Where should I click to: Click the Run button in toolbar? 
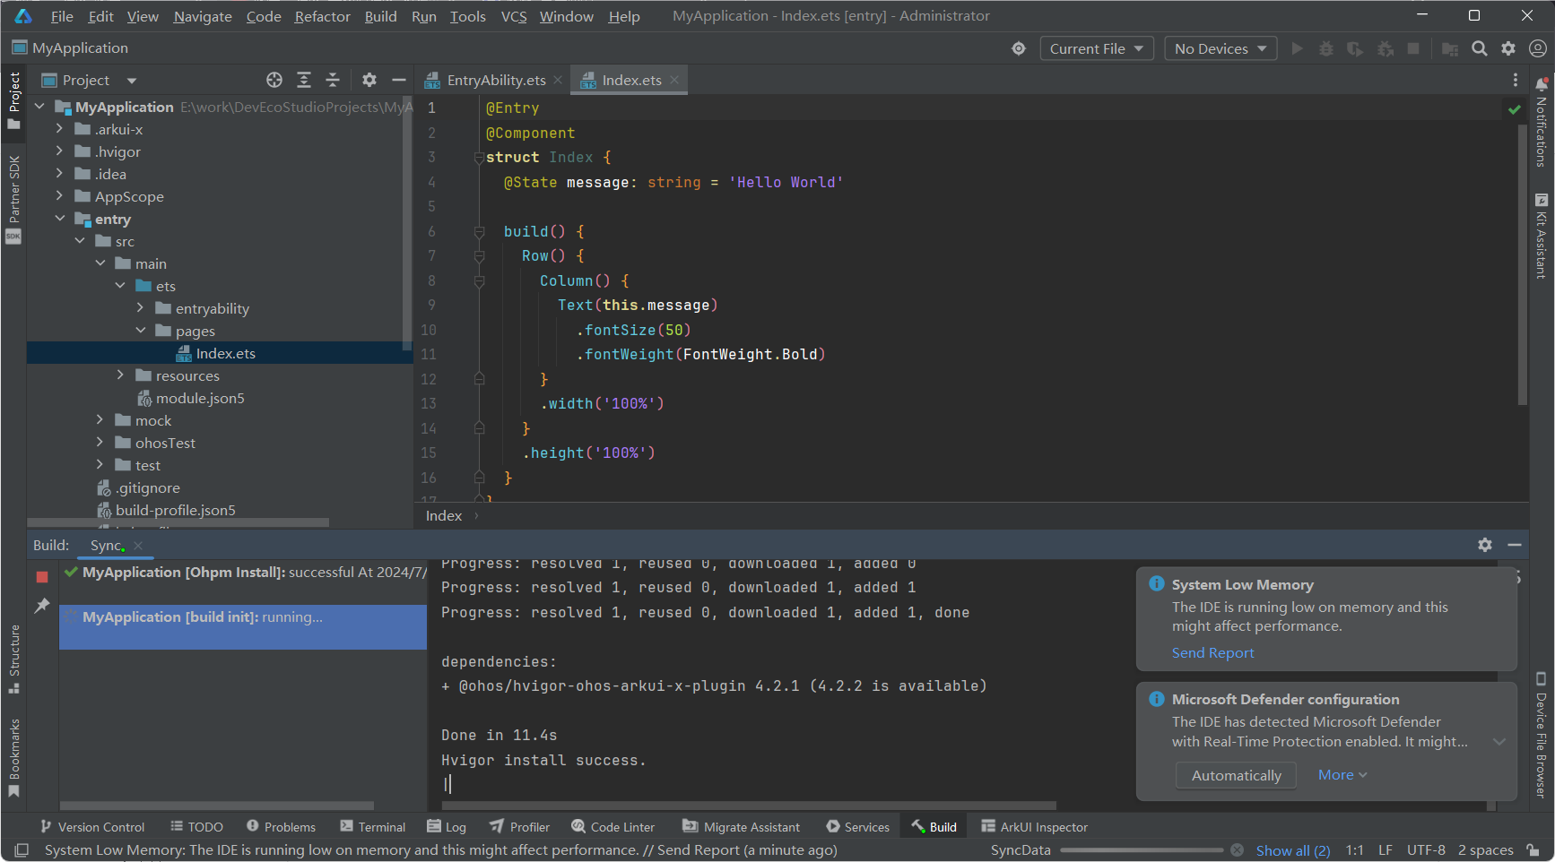1297,48
